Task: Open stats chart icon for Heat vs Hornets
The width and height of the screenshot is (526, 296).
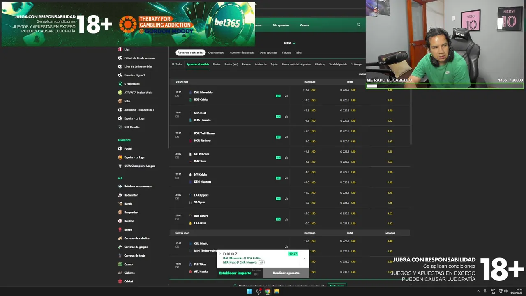Action: (286, 116)
